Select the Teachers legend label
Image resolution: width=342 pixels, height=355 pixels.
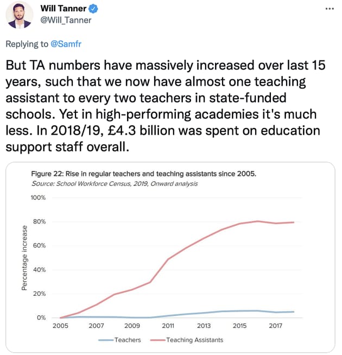tap(128, 340)
